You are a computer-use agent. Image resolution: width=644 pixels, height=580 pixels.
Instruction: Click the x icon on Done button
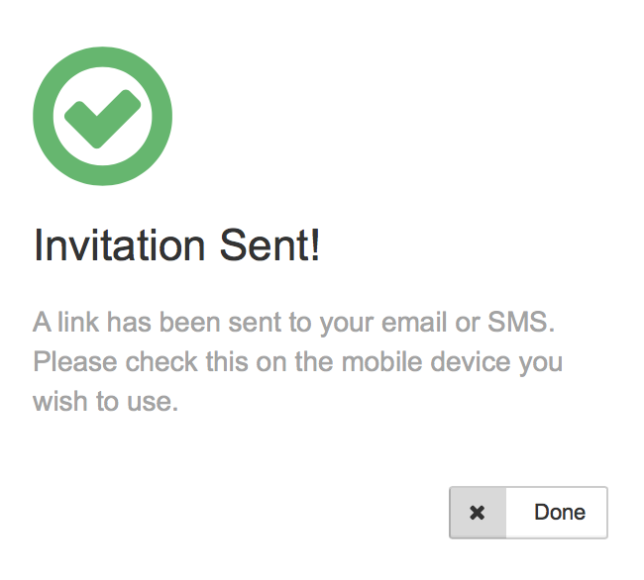(478, 513)
